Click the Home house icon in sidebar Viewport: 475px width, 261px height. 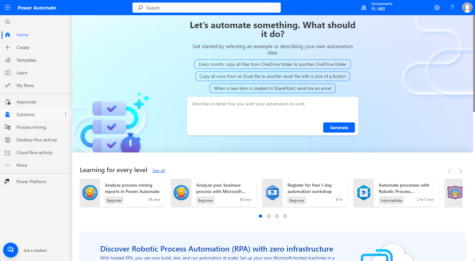[8, 35]
